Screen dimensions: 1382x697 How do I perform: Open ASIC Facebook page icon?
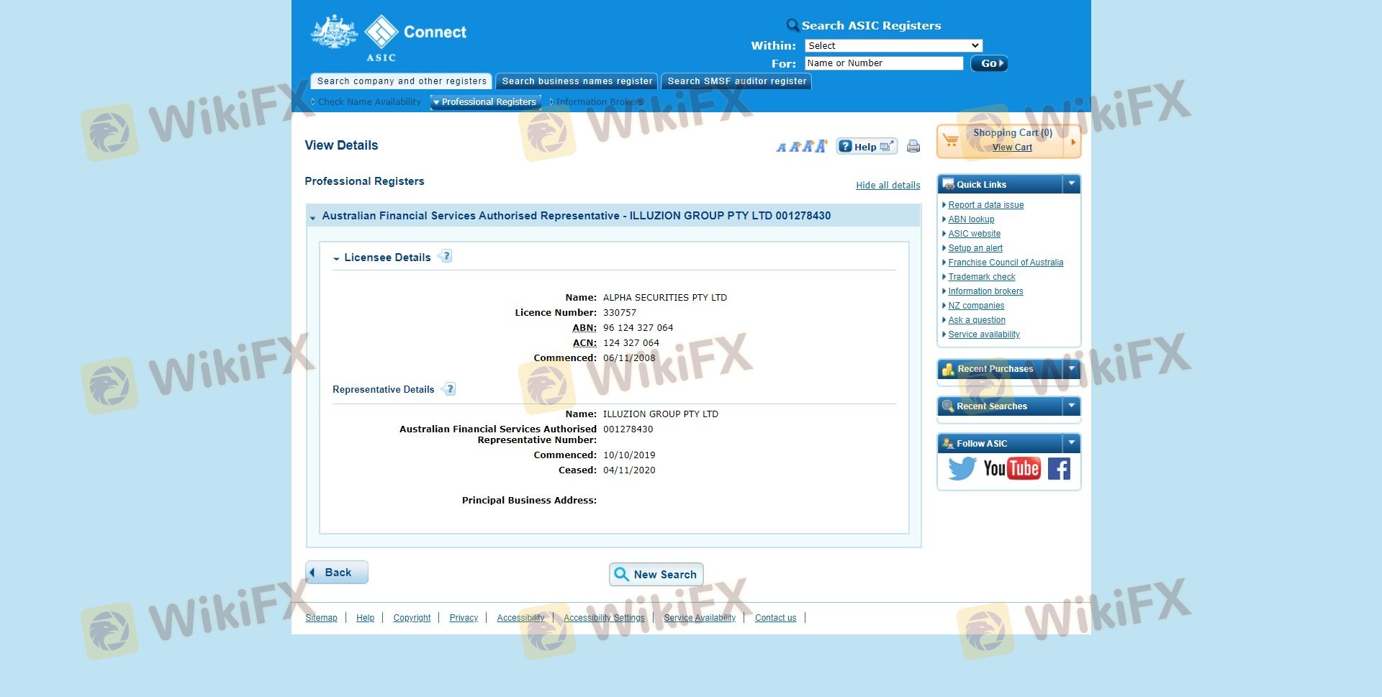(1059, 469)
